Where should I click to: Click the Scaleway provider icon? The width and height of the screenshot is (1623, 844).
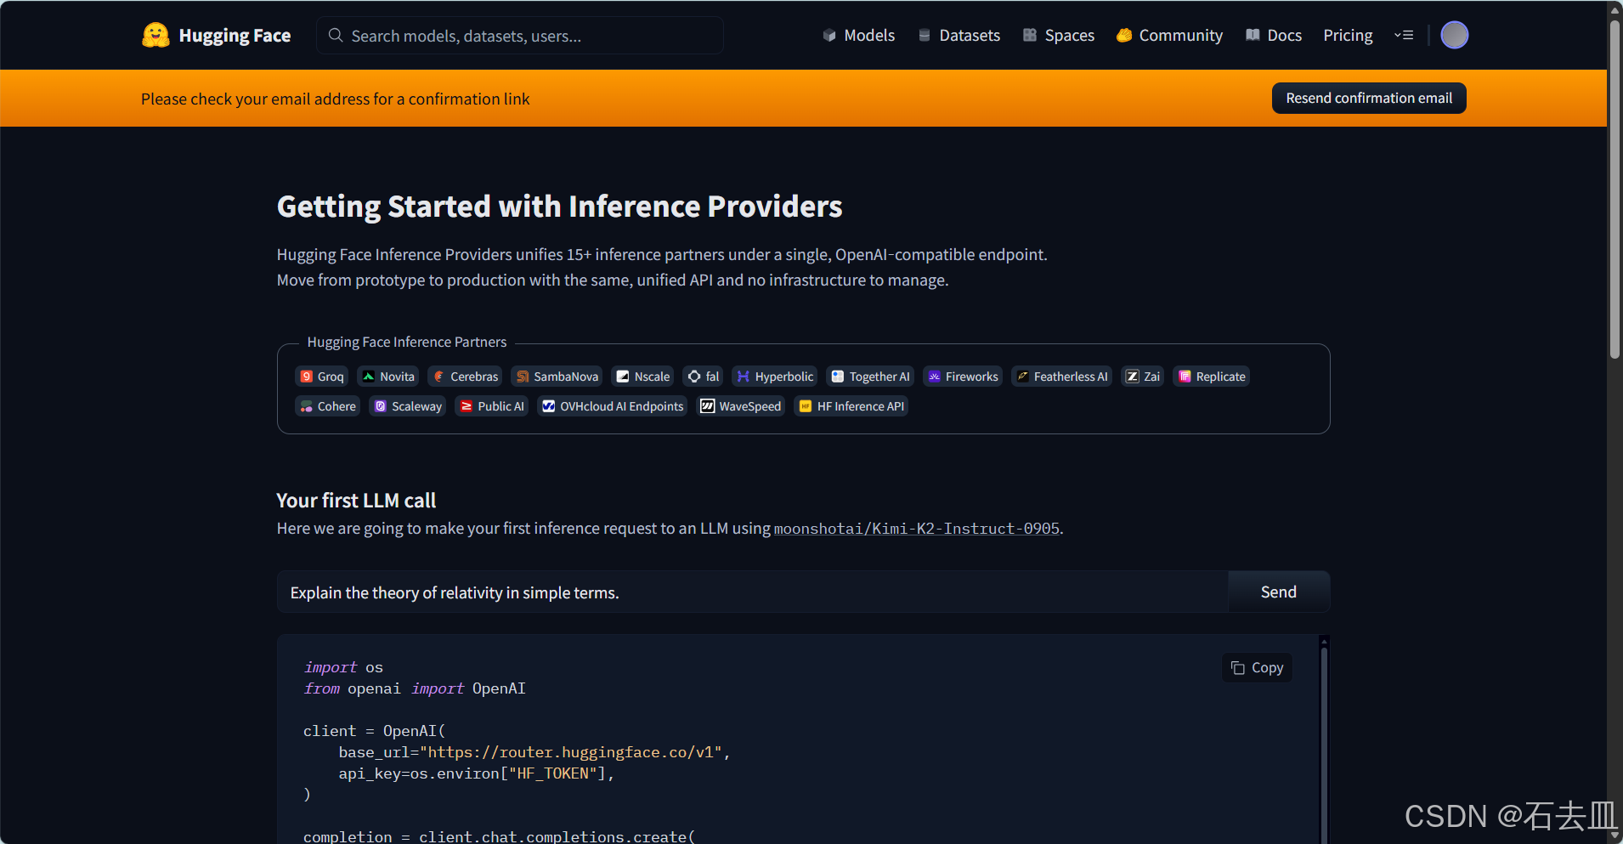point(381,406)
